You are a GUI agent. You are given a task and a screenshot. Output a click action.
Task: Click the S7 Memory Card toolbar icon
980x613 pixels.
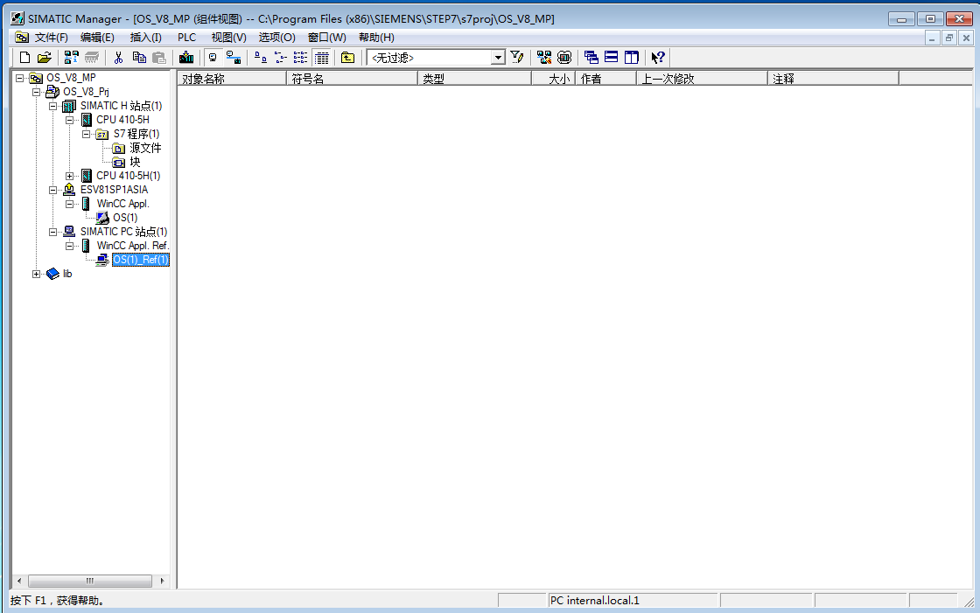(x=92, y=58)
